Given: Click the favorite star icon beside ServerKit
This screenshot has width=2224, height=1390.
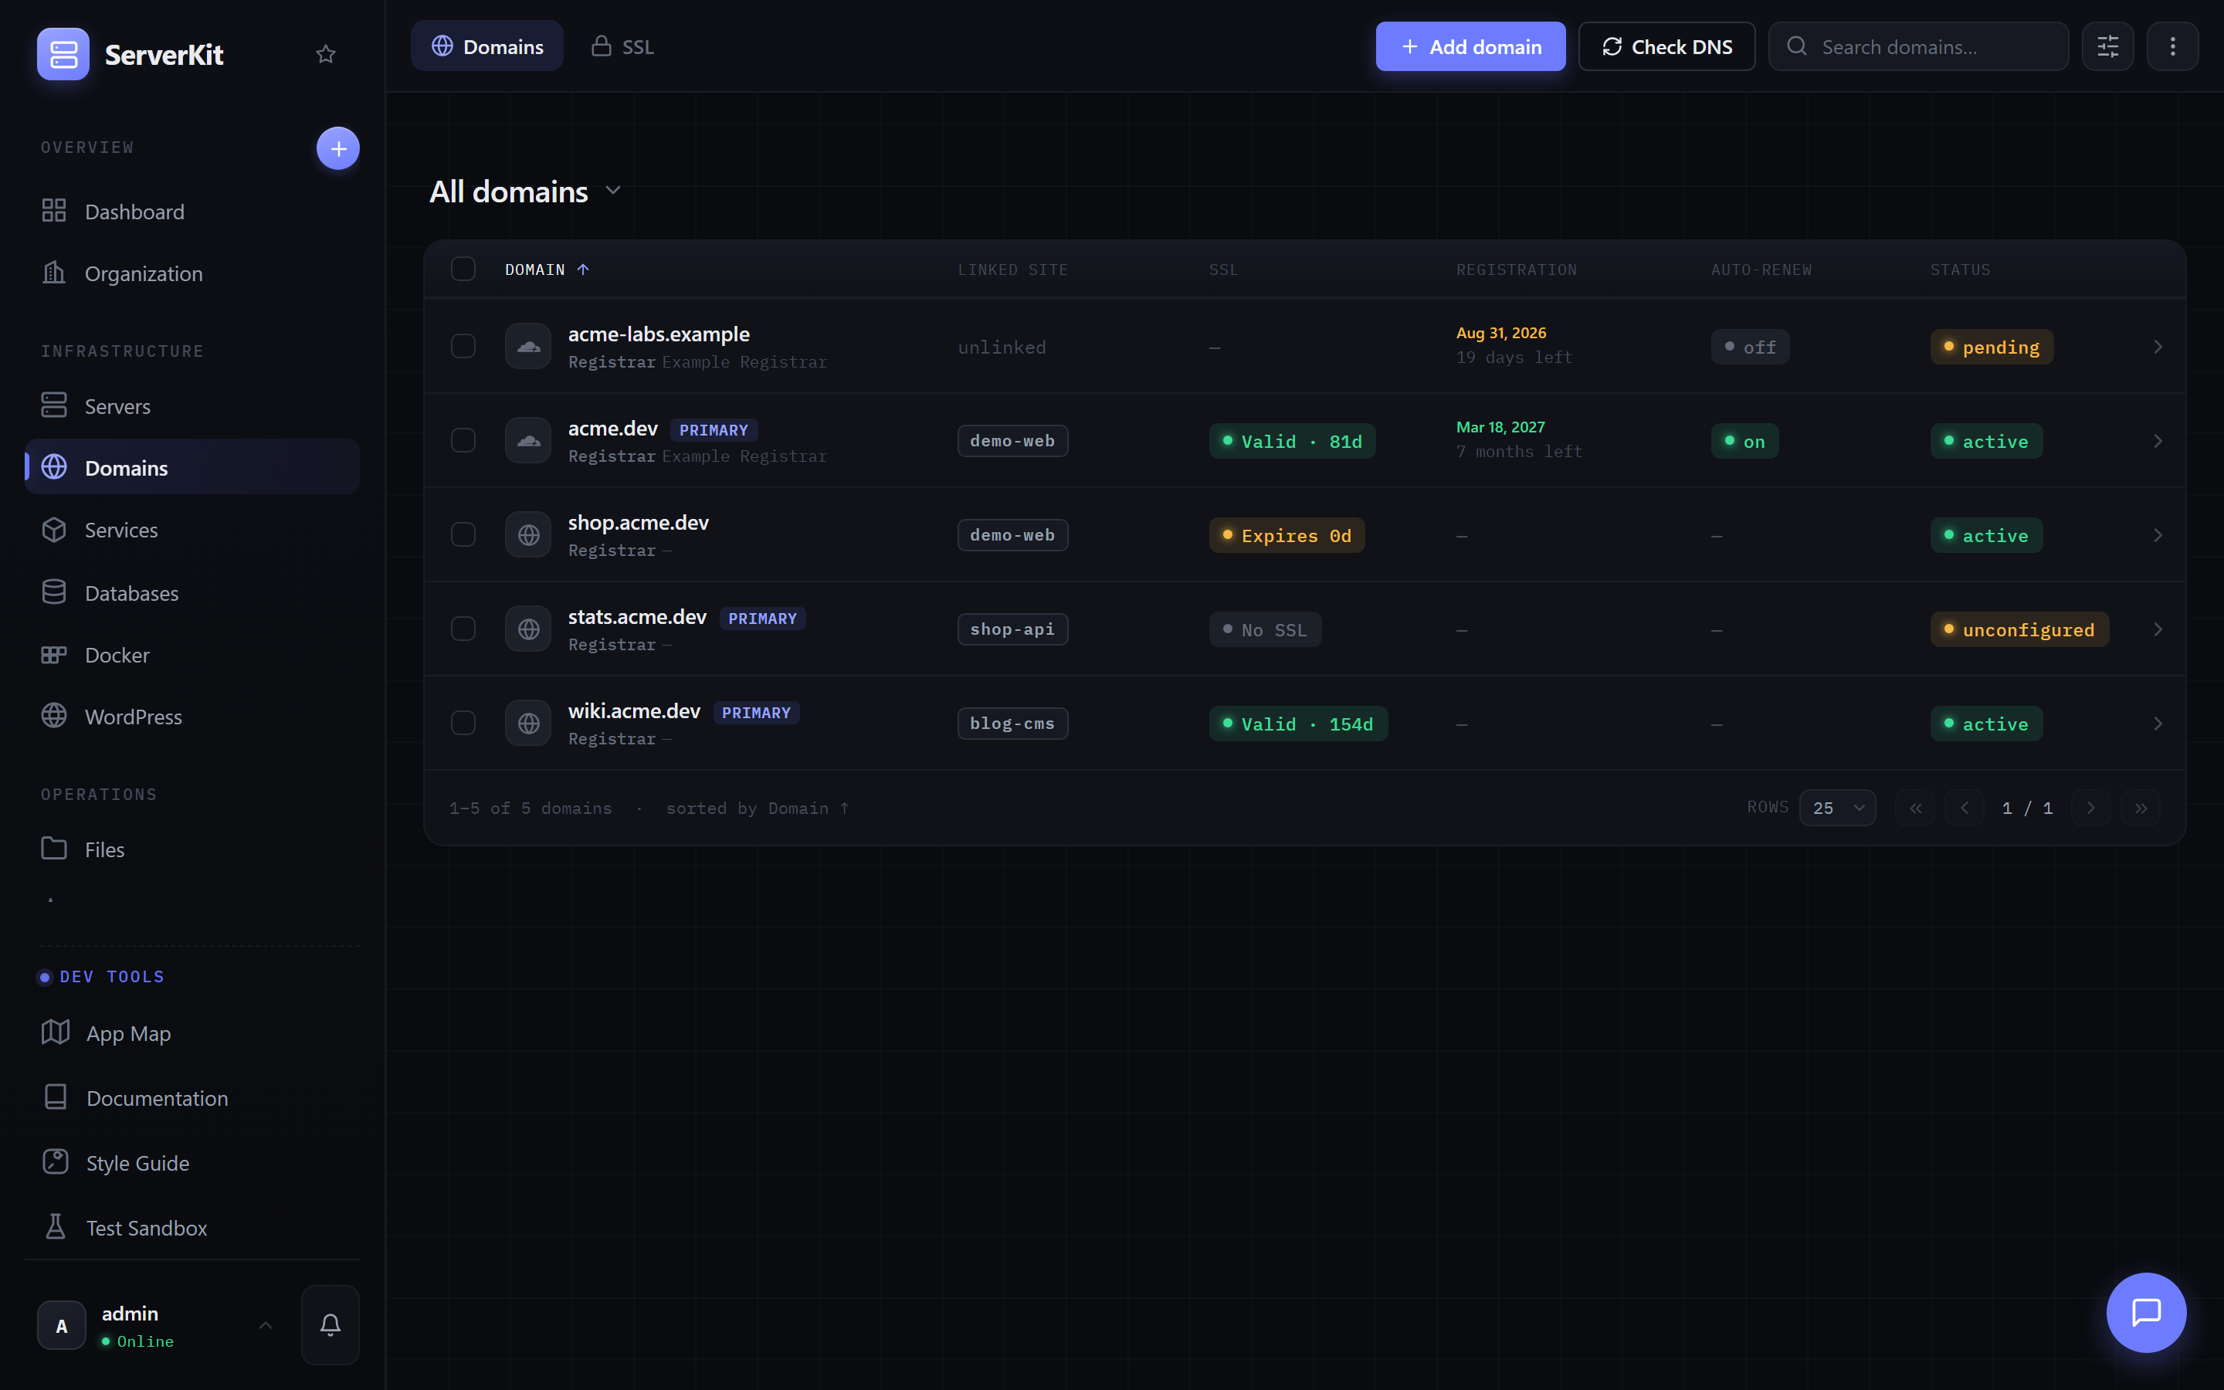Looking at the screenshot, I should [325, 54].
